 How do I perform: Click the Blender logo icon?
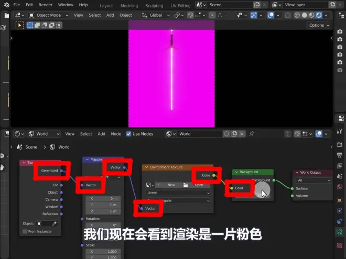point(6,5)
